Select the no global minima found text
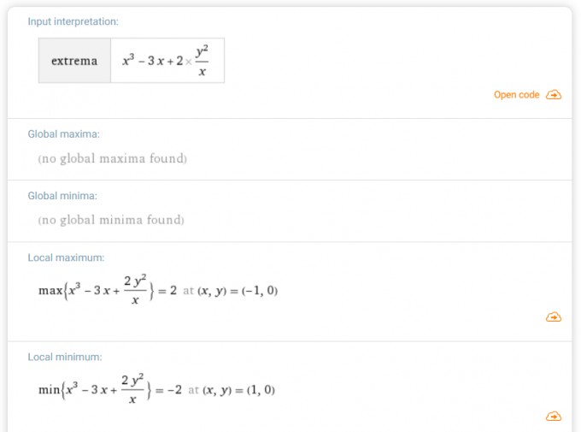Image resolution: width=581 pixels, height=432 pixels. click(111, 220)
